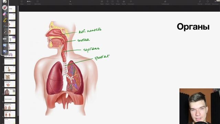The image size is (220, 124).
Task: Open the Media insert icon
Action: [x=124, y=2]
